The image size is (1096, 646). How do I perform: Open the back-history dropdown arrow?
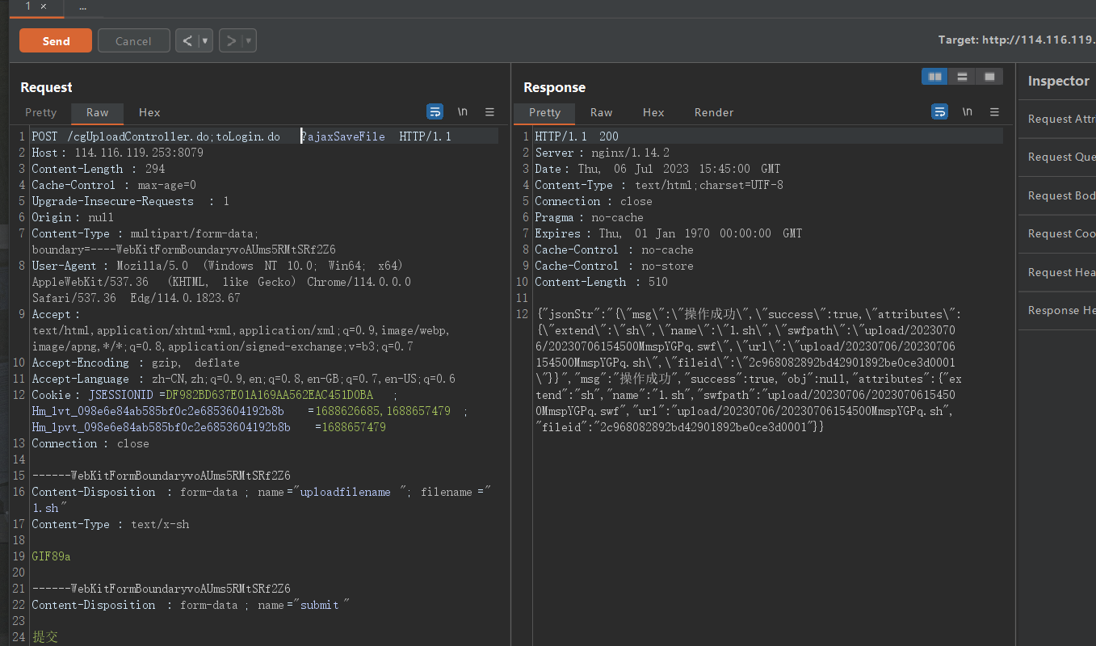(205, 40)
